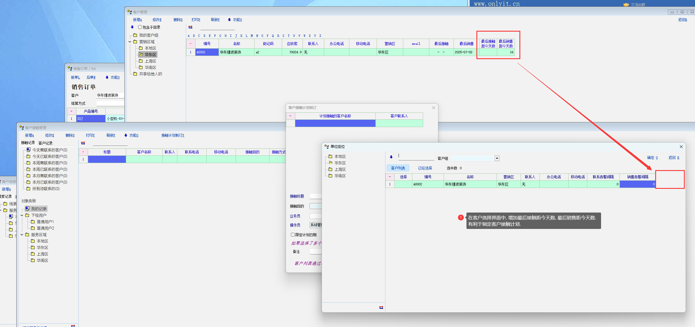The height and width of the screenshot is (327, 695).
Task: Click the blue down arrow in 单位定位 dialog
Action: click(391, 157)
